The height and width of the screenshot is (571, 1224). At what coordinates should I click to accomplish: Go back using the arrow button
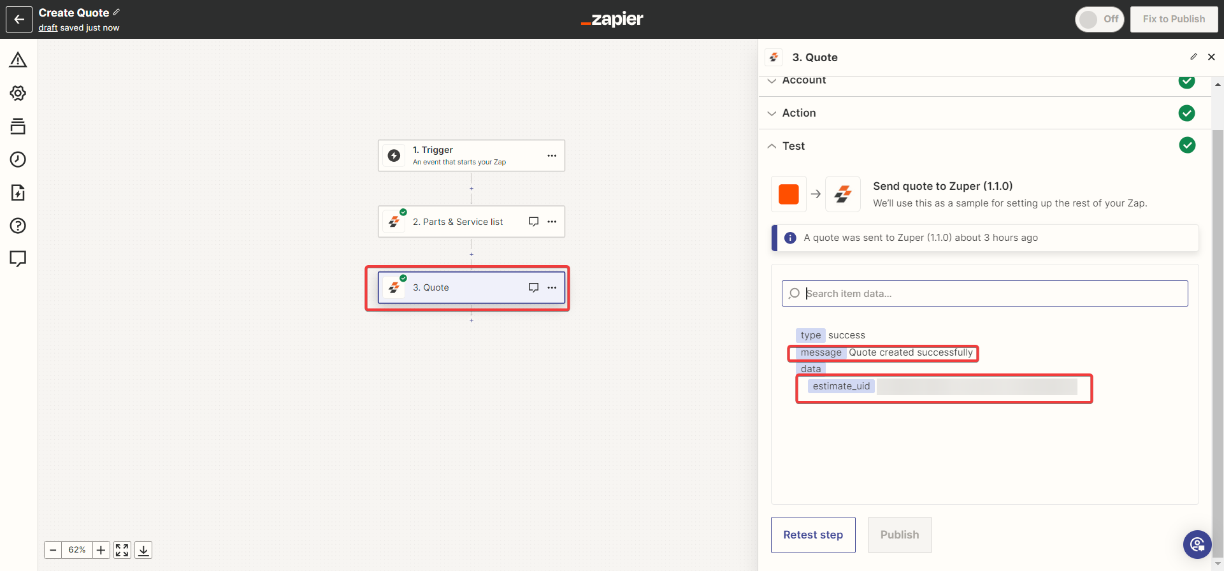point(19,19)
